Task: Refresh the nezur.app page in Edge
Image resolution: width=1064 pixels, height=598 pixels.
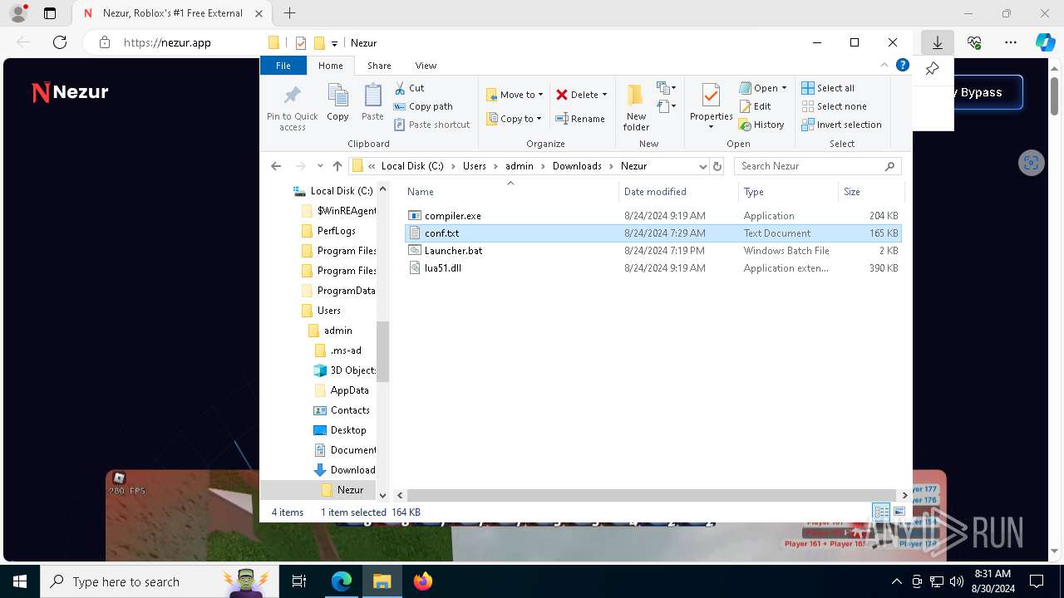Action: [x=60, y=42]
